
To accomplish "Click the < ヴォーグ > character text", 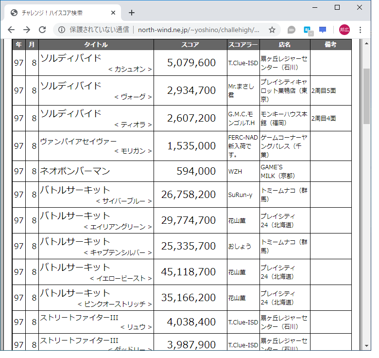I will tap(133, 97).
